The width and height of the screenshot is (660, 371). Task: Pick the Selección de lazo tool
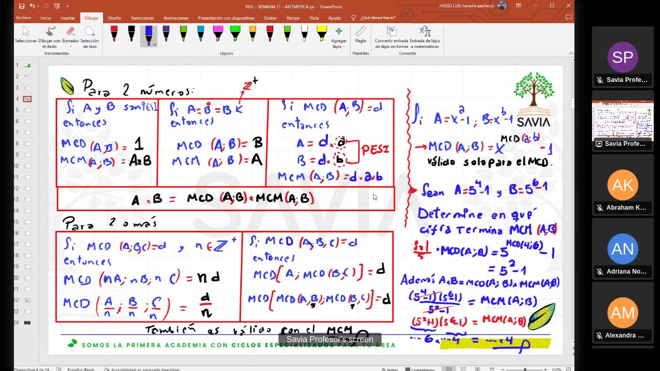pos(90,38)
